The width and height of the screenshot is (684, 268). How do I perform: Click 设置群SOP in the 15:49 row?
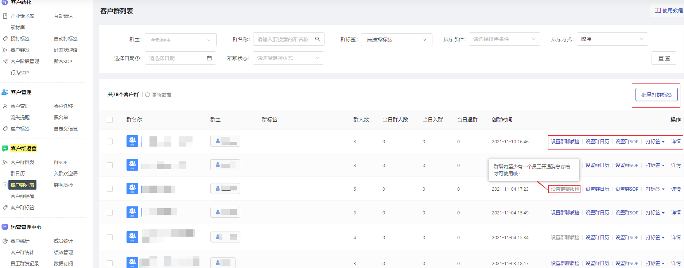click(627, 213)
